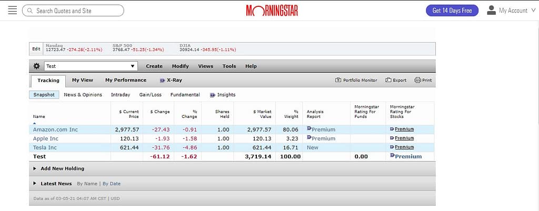Select the Insights sub-tab
Screen dimensions: 539x211
pyautogui.click(x=223, y=95)
